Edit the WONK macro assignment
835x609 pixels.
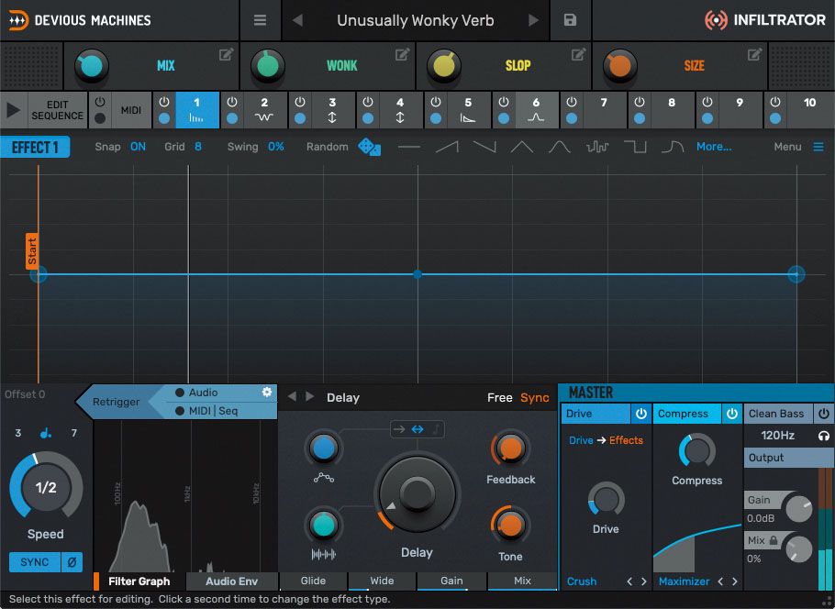pyautogui.click(x=402, y=54)
